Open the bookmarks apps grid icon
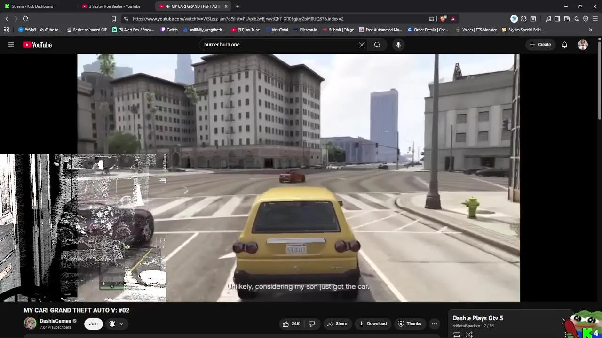The height and width of the screenshot is (338, 602). tap(6, 30)
